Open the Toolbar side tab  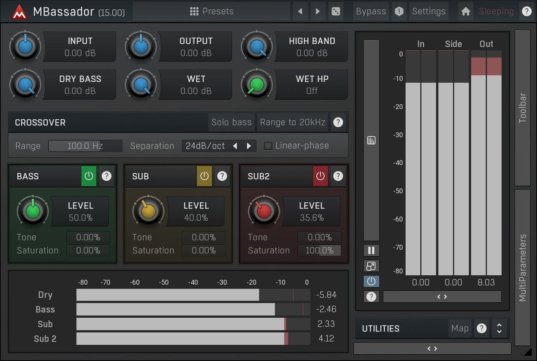(522, 108)
